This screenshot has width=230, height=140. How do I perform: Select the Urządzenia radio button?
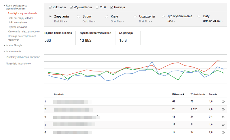coord(135,17)
